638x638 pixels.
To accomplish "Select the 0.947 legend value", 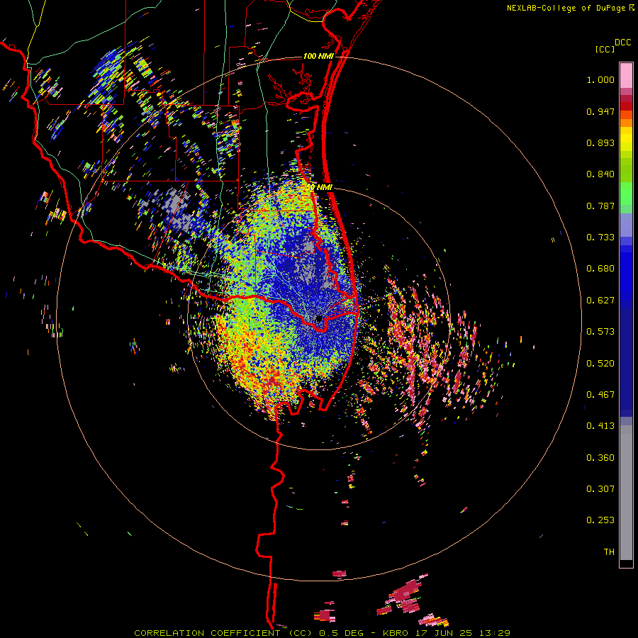I will pos(600,111).
